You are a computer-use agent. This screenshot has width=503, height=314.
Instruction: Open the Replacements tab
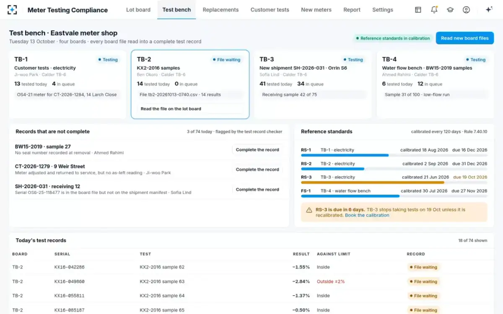point(220,10)
